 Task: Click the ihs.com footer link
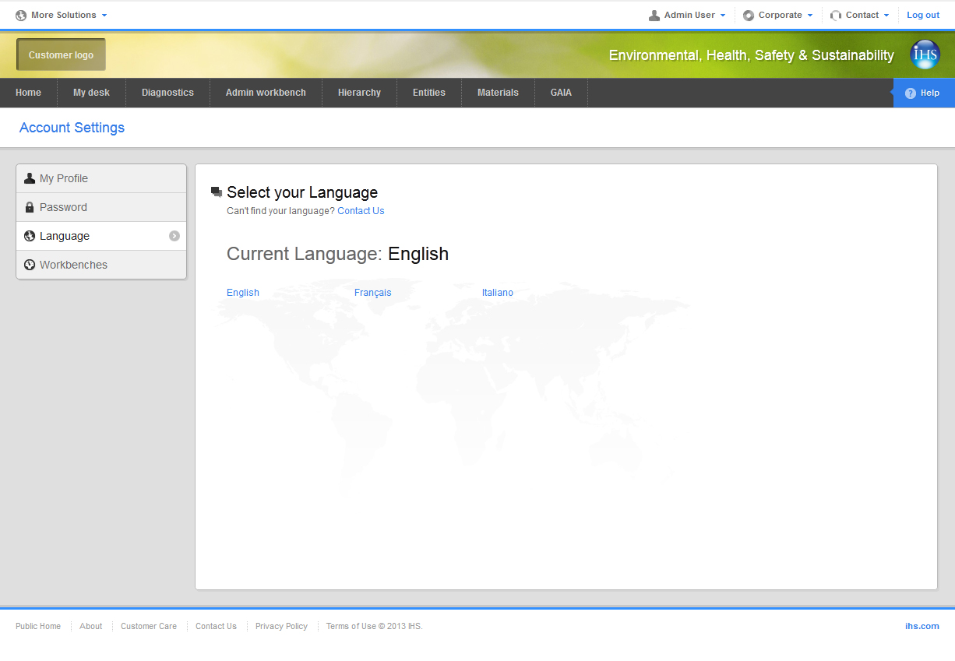point(922,626)
